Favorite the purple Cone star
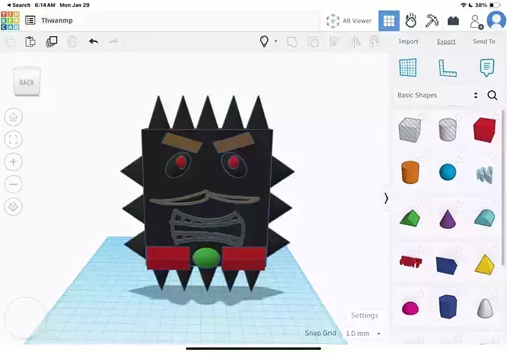The width and height of the screenshot is (507, 353). click(458, 204)
